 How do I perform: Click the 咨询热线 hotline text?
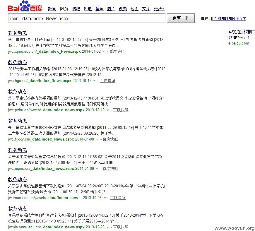click(242, 37)
